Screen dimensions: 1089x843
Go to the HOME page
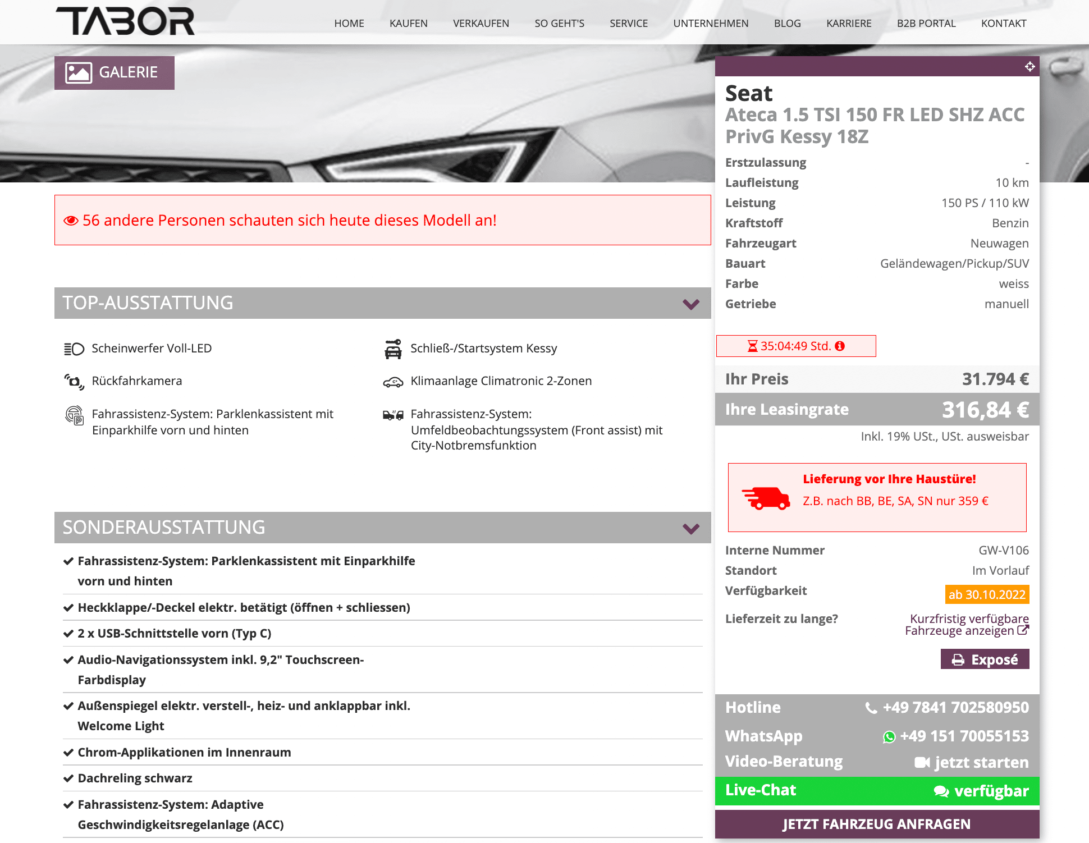(349, 24)
